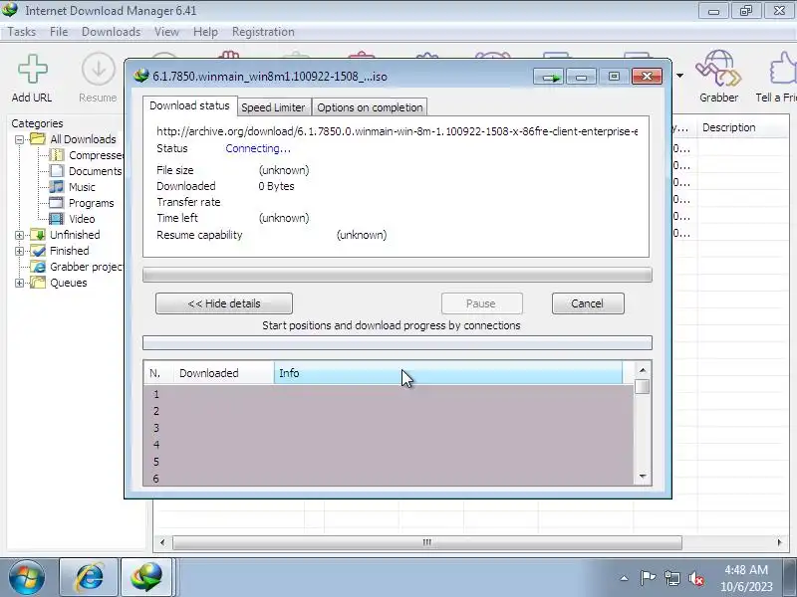This screenshot has width=797, height=597.
Task: Click the Programs category icon
Action: tap(57, 203)
